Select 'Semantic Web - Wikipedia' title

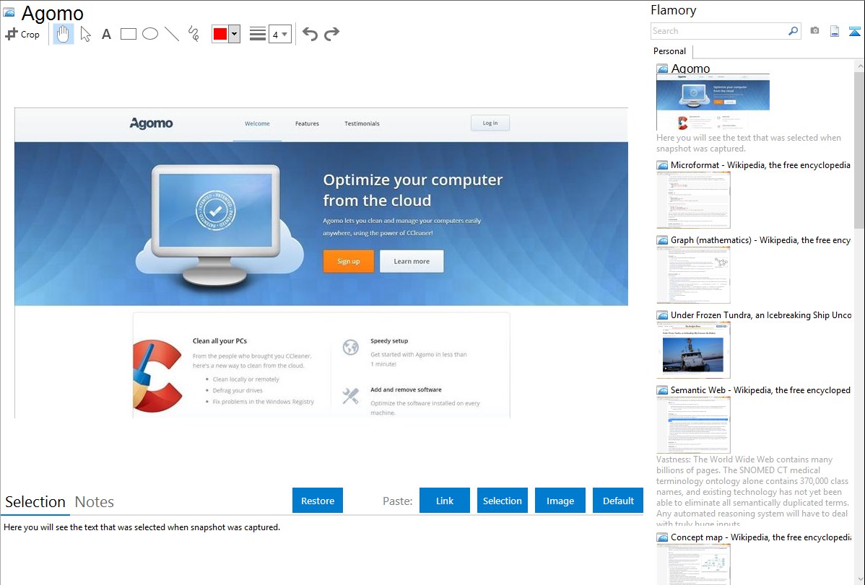click(x=761, y=390)
